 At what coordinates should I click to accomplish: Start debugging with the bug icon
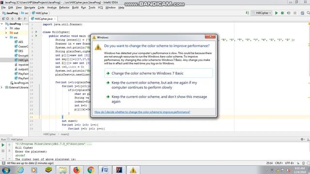(282, 13)
